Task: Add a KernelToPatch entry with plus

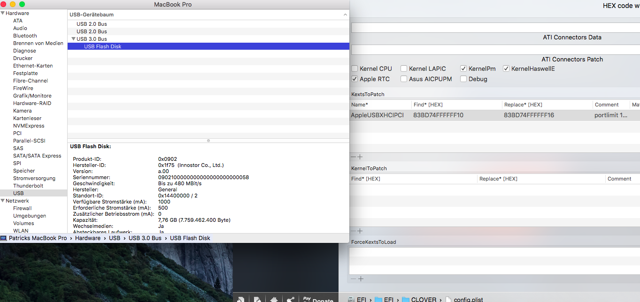Action: tap(361, 231)
